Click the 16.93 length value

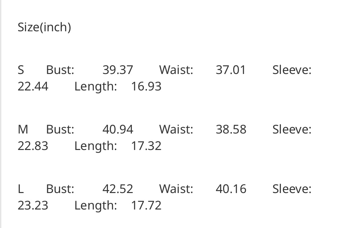(x=146, y=86)
